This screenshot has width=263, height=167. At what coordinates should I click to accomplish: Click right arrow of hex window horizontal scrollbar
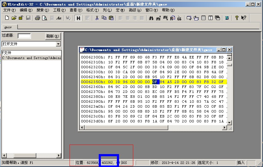[225, 128]
